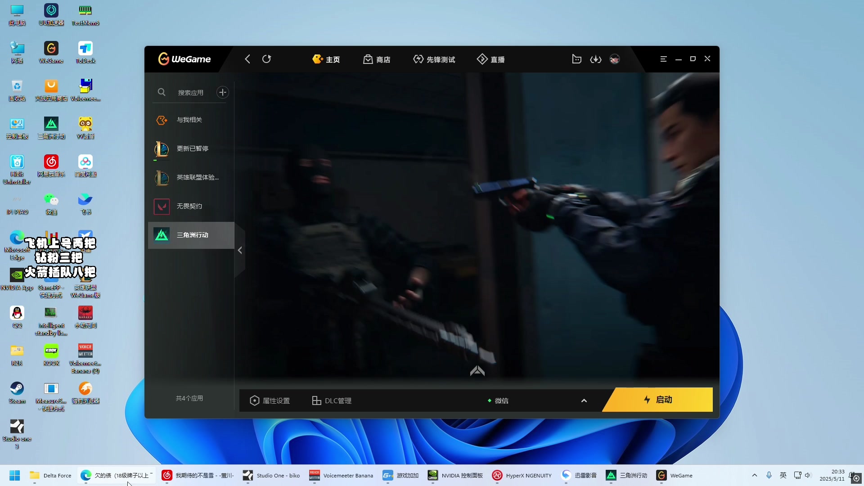Open the 主页 tab

pyautogui.click(x=326, y=59)
